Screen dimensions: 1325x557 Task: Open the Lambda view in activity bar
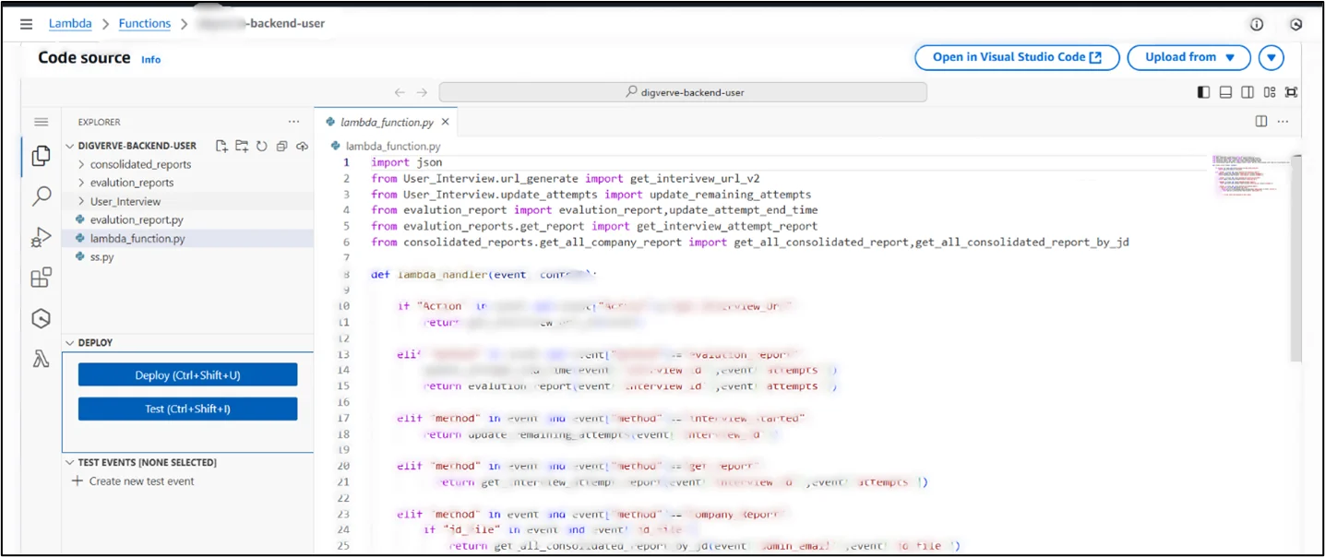pyautogui.click(x=41, y=360)
